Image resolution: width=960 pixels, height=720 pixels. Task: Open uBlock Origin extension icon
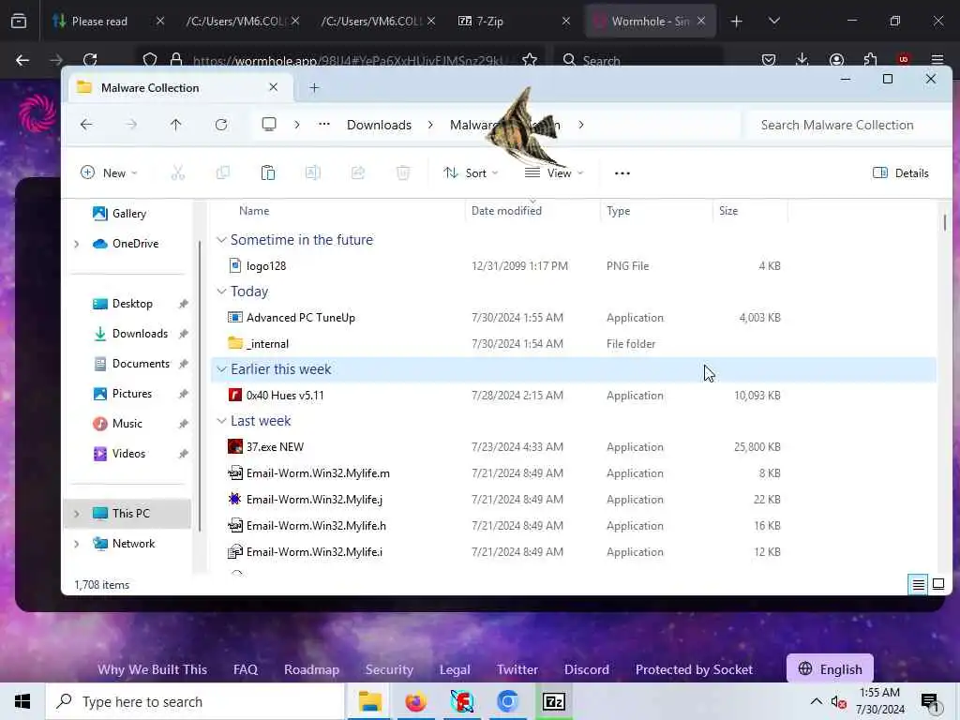[904, 60]
